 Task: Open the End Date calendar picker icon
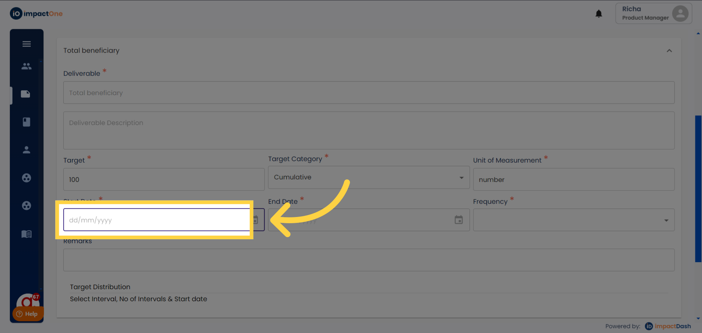click(458, 220)
